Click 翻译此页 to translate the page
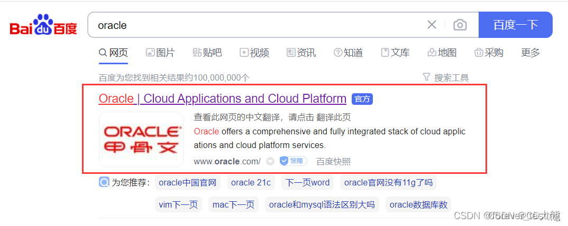The width and height of the screenshot is (568, 226). (333, 117)
